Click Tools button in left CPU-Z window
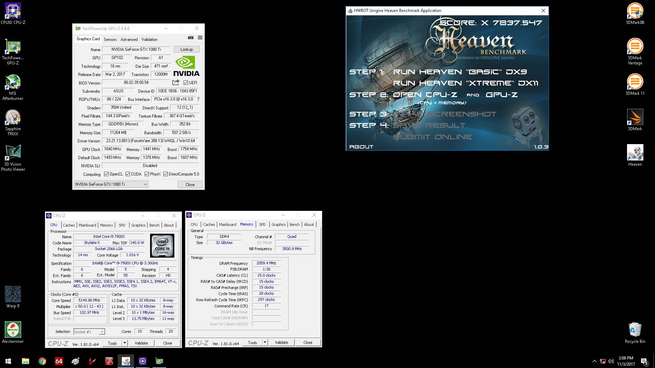Image resolution: width=655 pixels, height=368 pixels. click(112, 343)
